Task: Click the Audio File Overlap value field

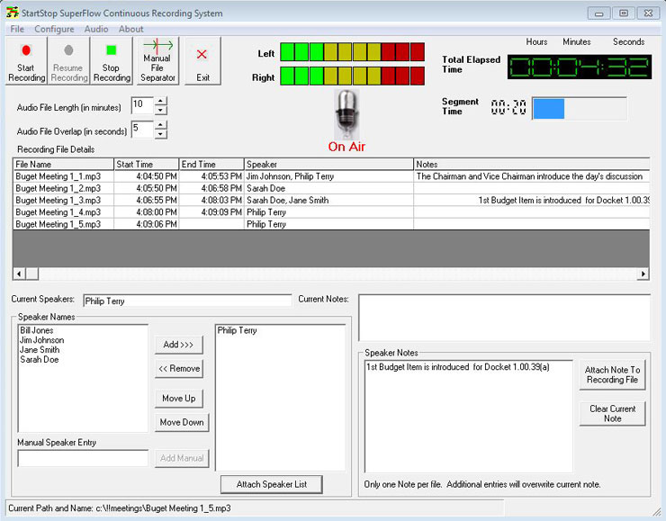Action: pyautogui.click(x=142, y=129)
